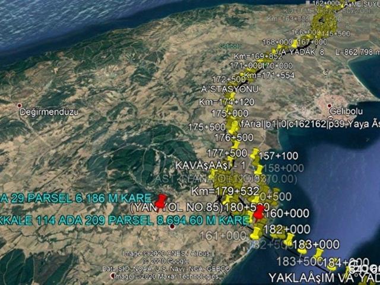380x285 pixels.
Task: Click the 171+000 station label
Action: click(x=246, y=66)
